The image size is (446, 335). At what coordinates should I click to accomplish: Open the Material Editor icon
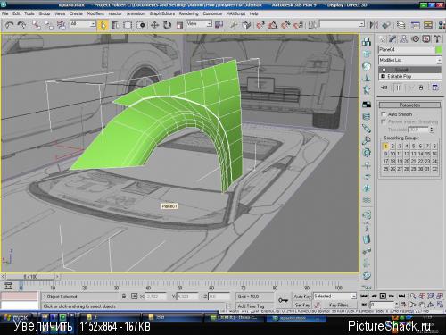coord(442,25)
